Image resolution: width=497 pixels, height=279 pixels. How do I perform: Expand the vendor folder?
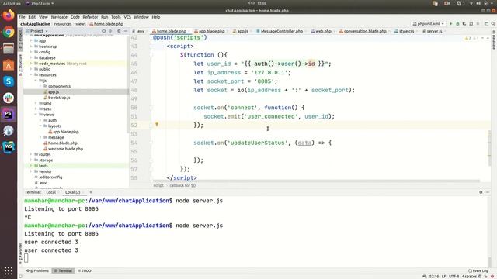click(x=31, y=171)
